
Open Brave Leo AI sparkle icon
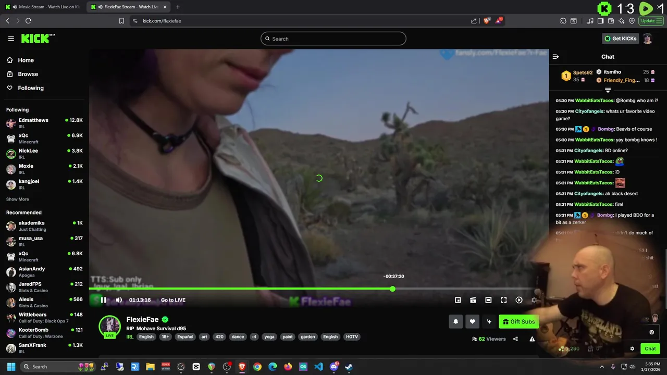click(622, 21)
